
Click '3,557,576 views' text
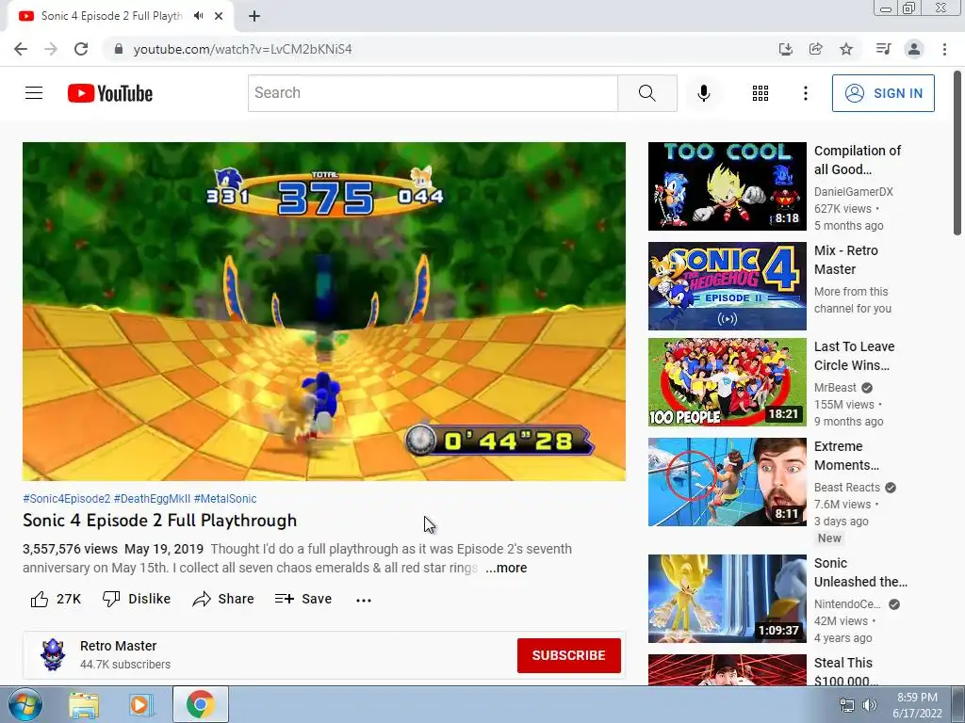[x=70, y=549]
